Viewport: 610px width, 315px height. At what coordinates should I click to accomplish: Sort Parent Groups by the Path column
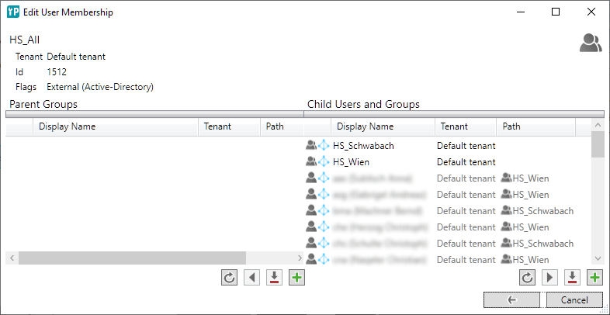282,126
